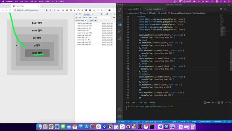Open Visual Studio Code in Dock
The width and height of the screenshot is (232, 131).
[160, 127]
